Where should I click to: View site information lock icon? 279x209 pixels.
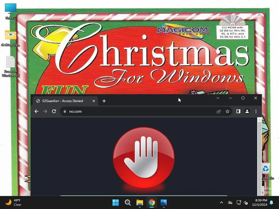point(65,111)
